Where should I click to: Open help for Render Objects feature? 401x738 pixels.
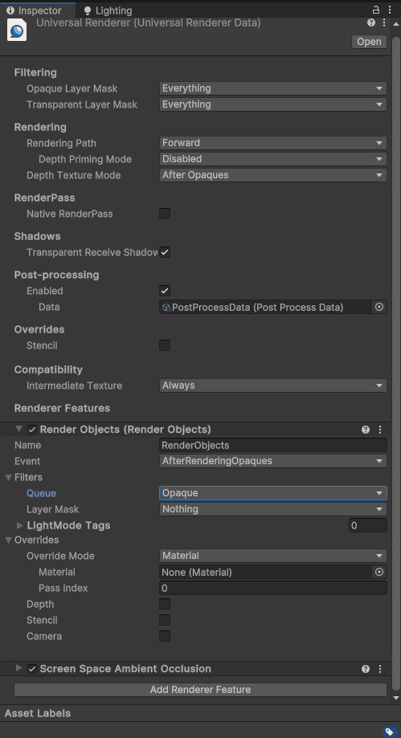(366, 430)
